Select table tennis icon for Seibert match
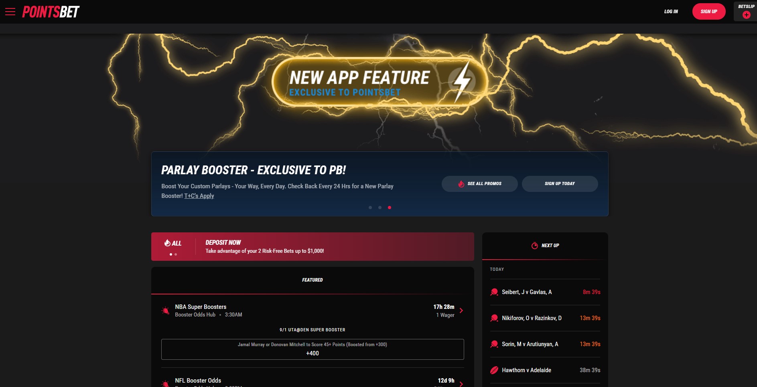 [494, 292]
